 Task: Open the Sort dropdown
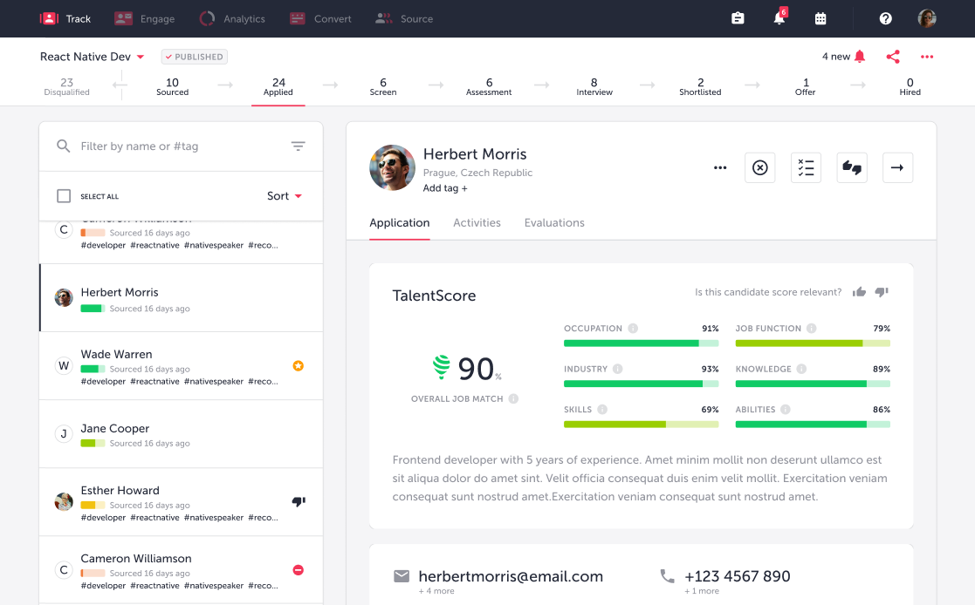point(285,196)
